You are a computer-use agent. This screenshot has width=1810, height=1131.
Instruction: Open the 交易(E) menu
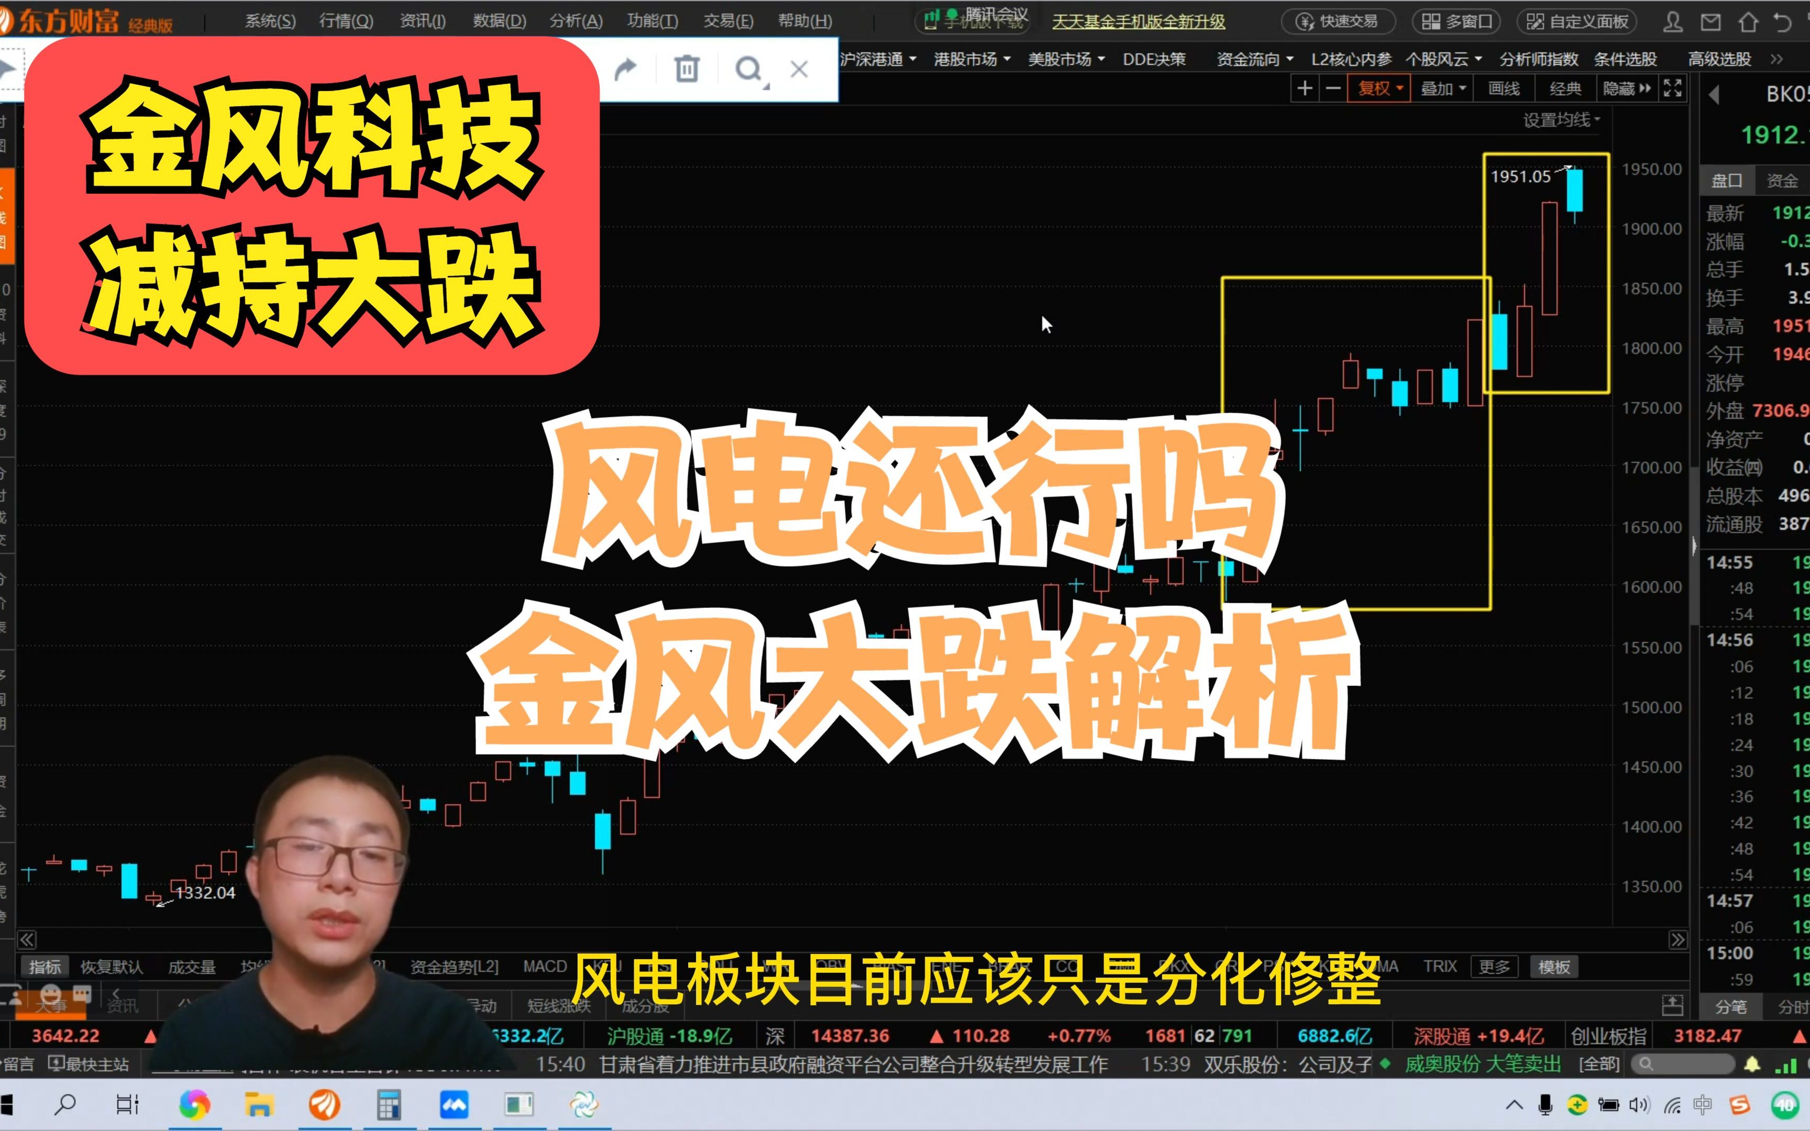pyautogui.click(x=728, y=21)
